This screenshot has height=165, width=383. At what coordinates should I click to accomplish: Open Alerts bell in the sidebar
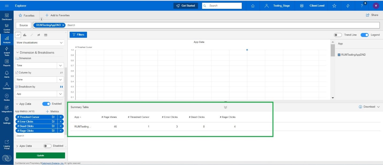7,74
